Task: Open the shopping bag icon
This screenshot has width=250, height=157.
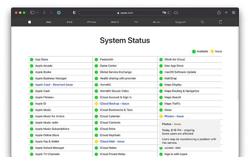Action: pyautogui.click(x=220, y=22)
